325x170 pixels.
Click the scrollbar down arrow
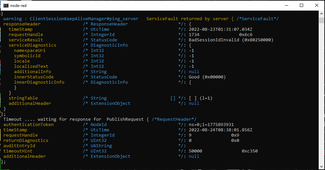[321, 166]
